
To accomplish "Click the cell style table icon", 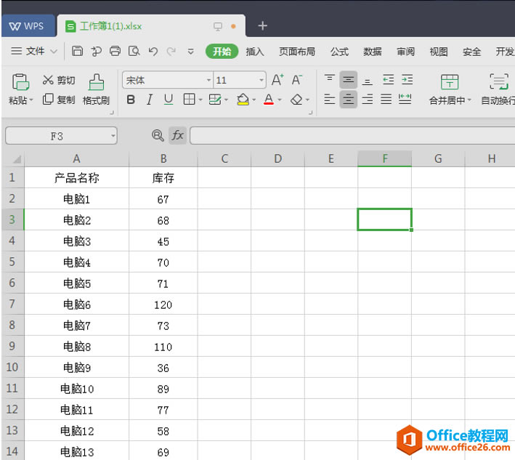I will coord(215,100).
